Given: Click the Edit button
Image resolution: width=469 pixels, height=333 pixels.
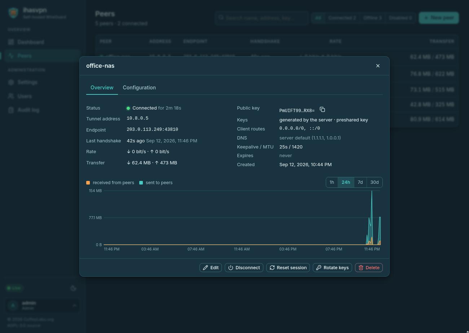Looking at the screenshot, I should click(x=211, y=268).
